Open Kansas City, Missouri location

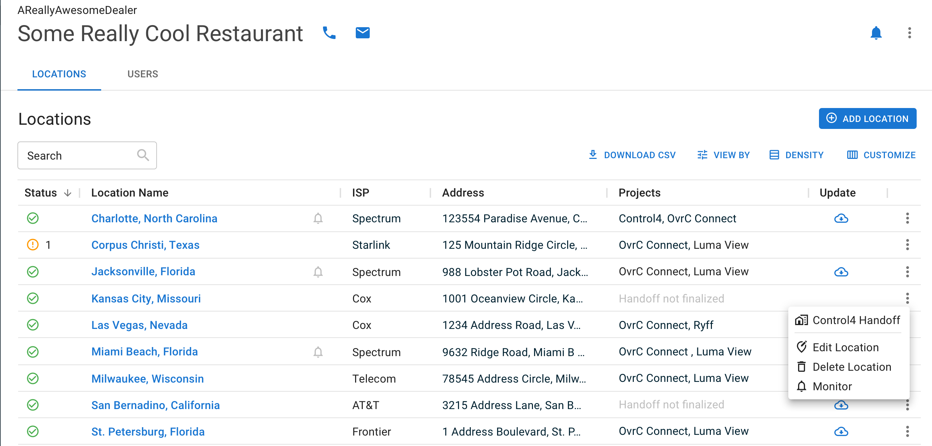tap(146, 299)
